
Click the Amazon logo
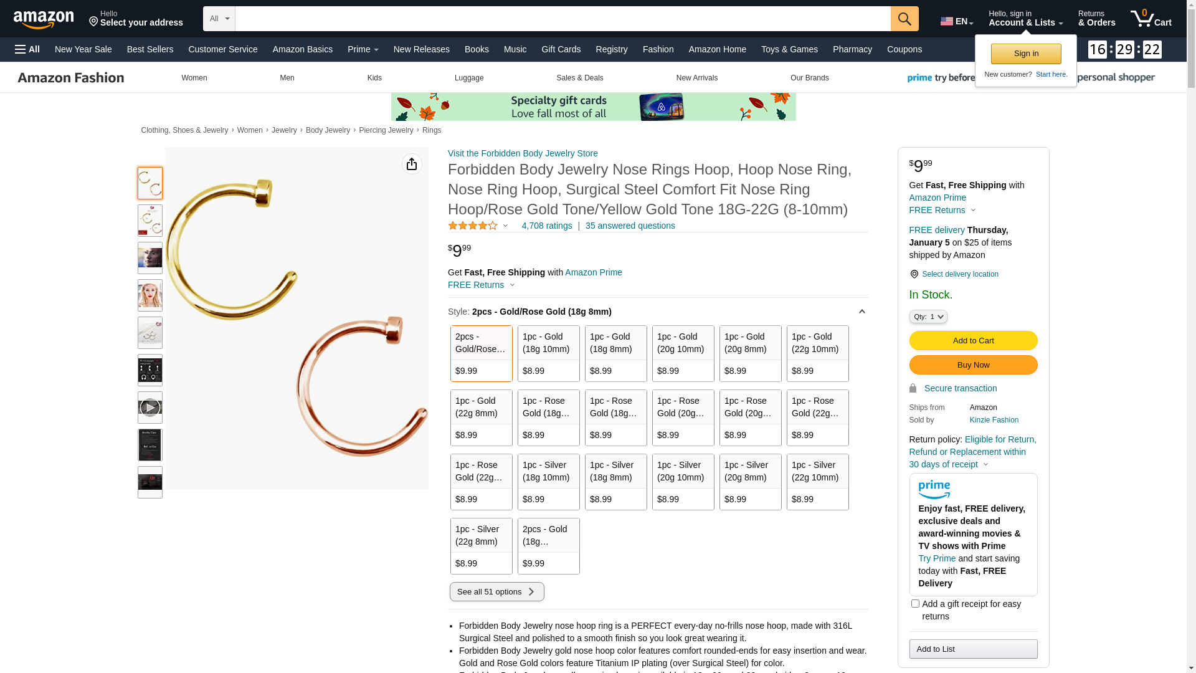pos(44,20)
